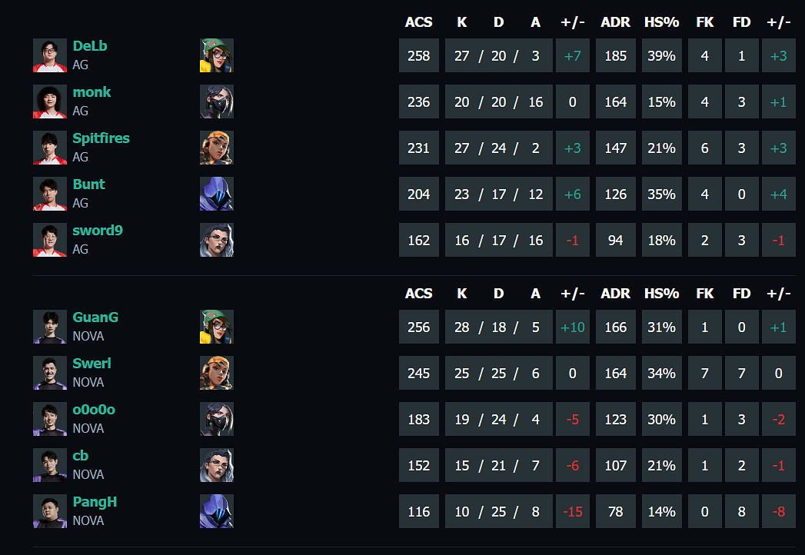Click the ACS header above AG players

pos(418,22)
